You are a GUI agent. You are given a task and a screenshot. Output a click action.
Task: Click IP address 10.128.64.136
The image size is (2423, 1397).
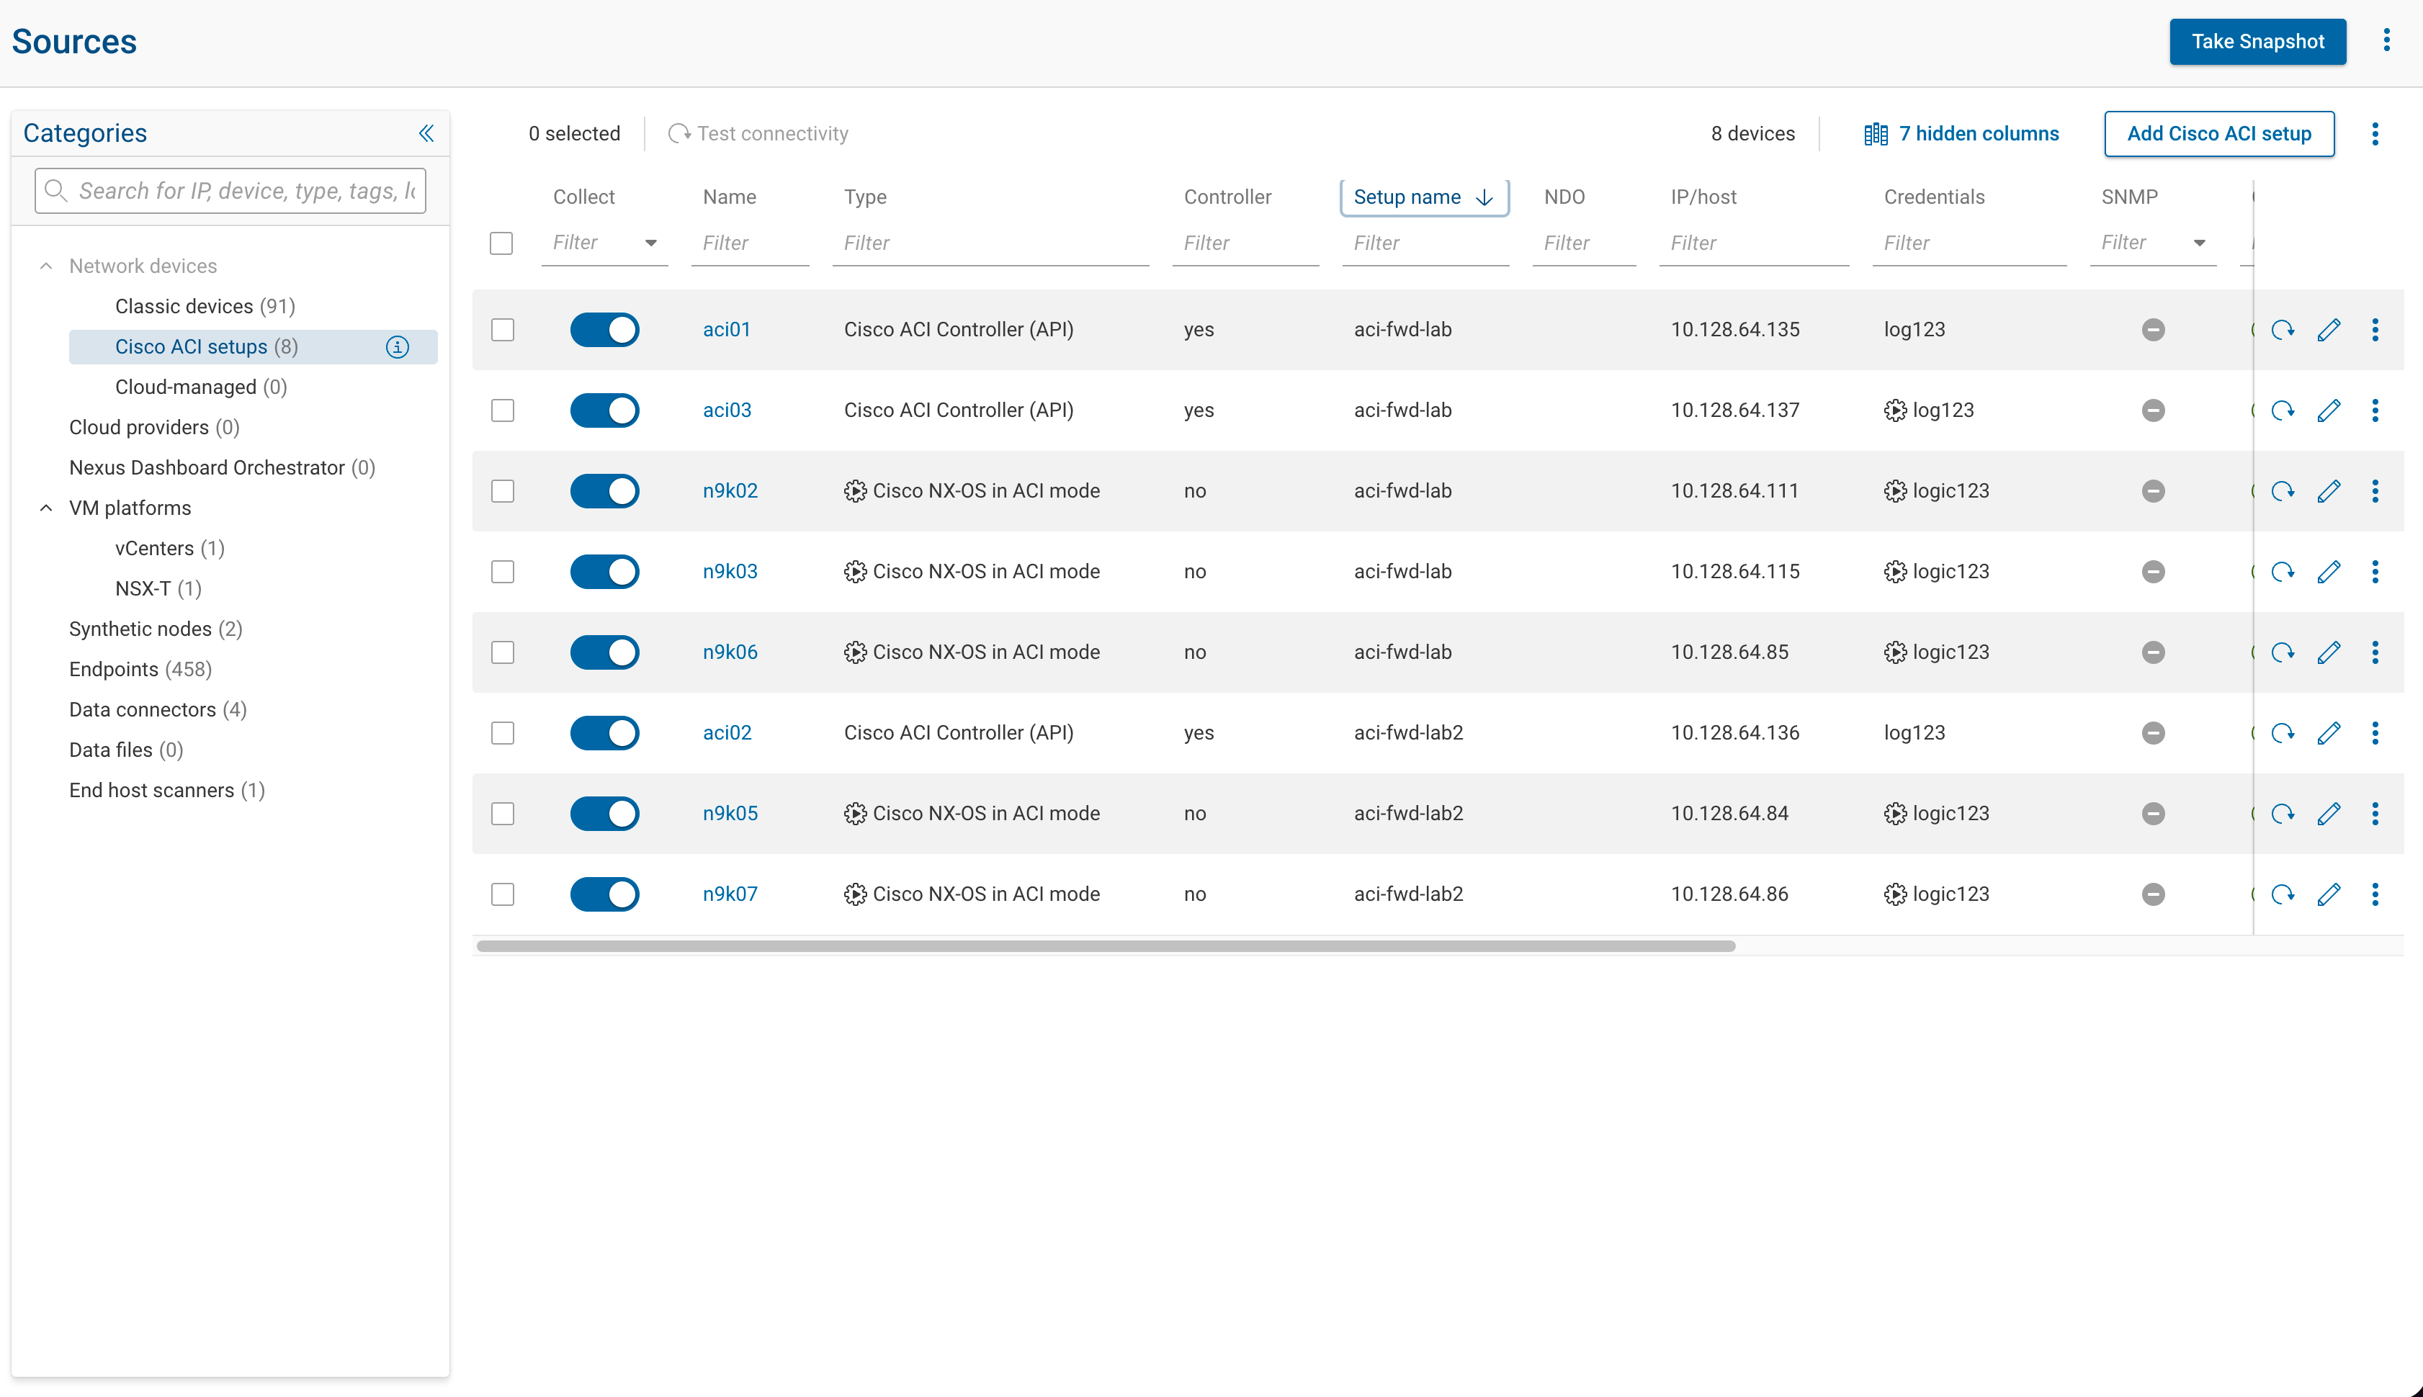click(x=1735, y=733)
